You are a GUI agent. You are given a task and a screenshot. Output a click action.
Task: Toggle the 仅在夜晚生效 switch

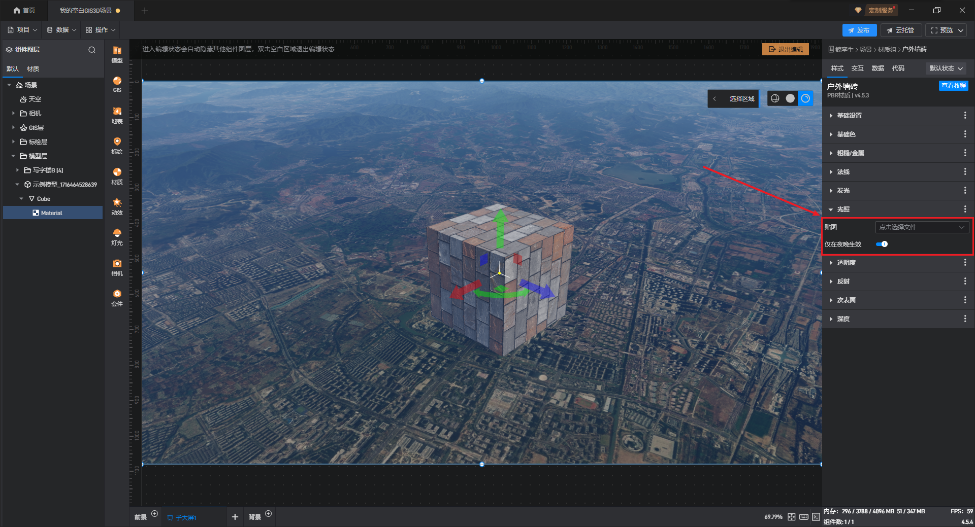(x=882, y=244)
